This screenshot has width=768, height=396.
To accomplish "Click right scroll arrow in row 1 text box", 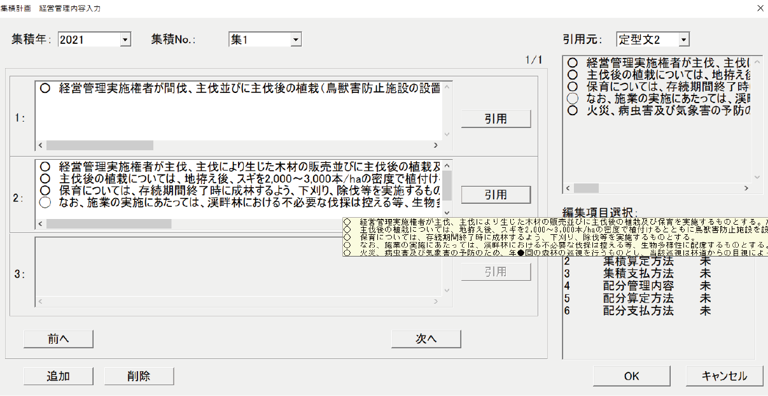I will 436,145.
